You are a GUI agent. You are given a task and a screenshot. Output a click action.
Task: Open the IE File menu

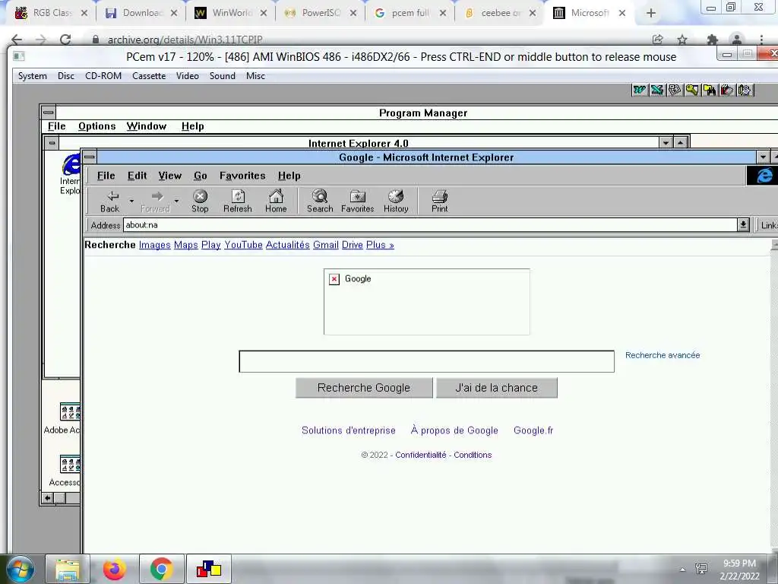106,176
